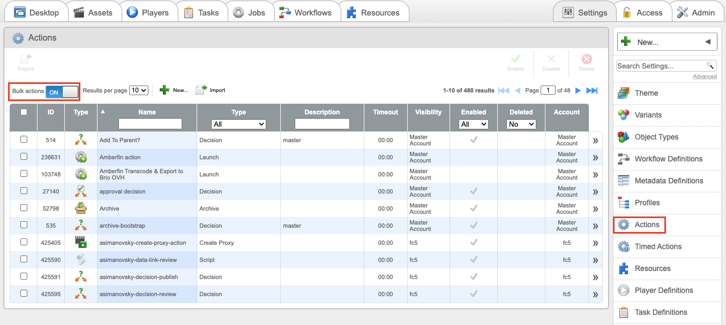Image resolution: width=726 pixels, height=325 pixels.
Task: Click the red Delete icon
Action: pyautogui.click(x=587, y=59)
